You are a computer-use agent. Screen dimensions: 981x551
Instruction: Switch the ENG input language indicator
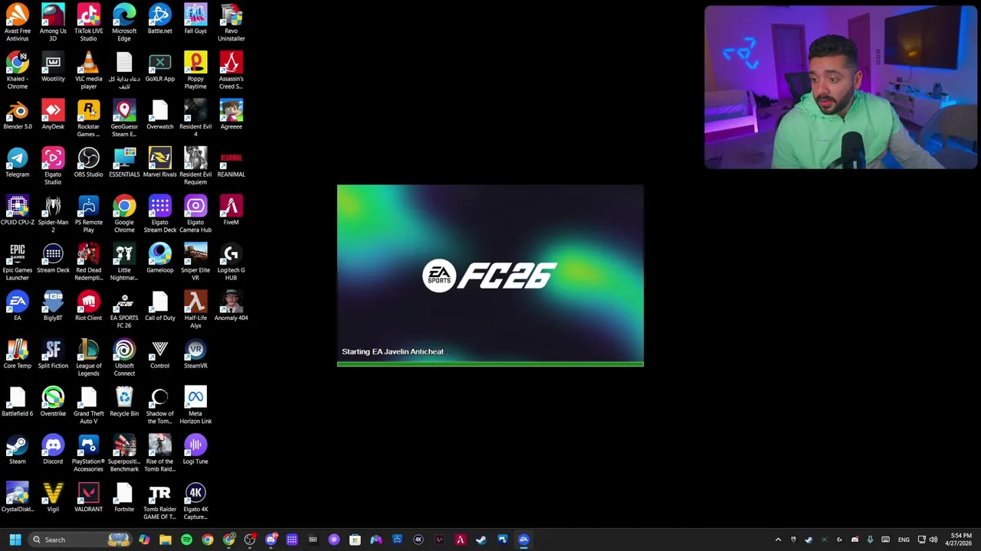pos(904,540)
